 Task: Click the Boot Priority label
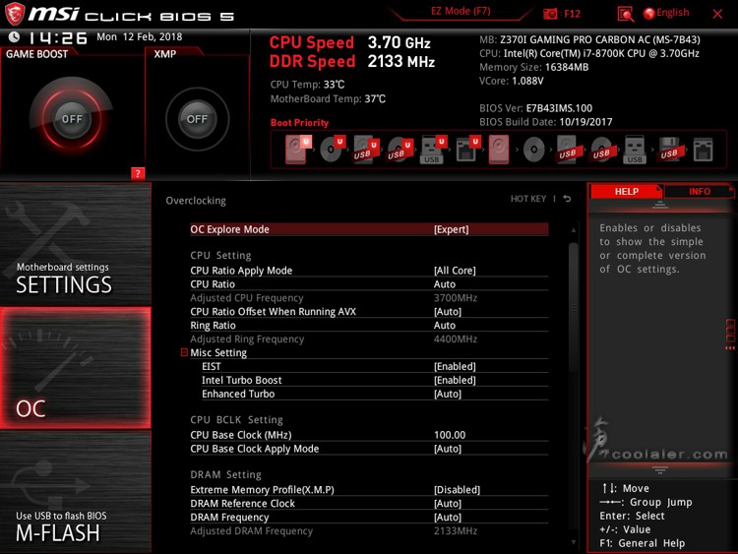pos(299,122)
